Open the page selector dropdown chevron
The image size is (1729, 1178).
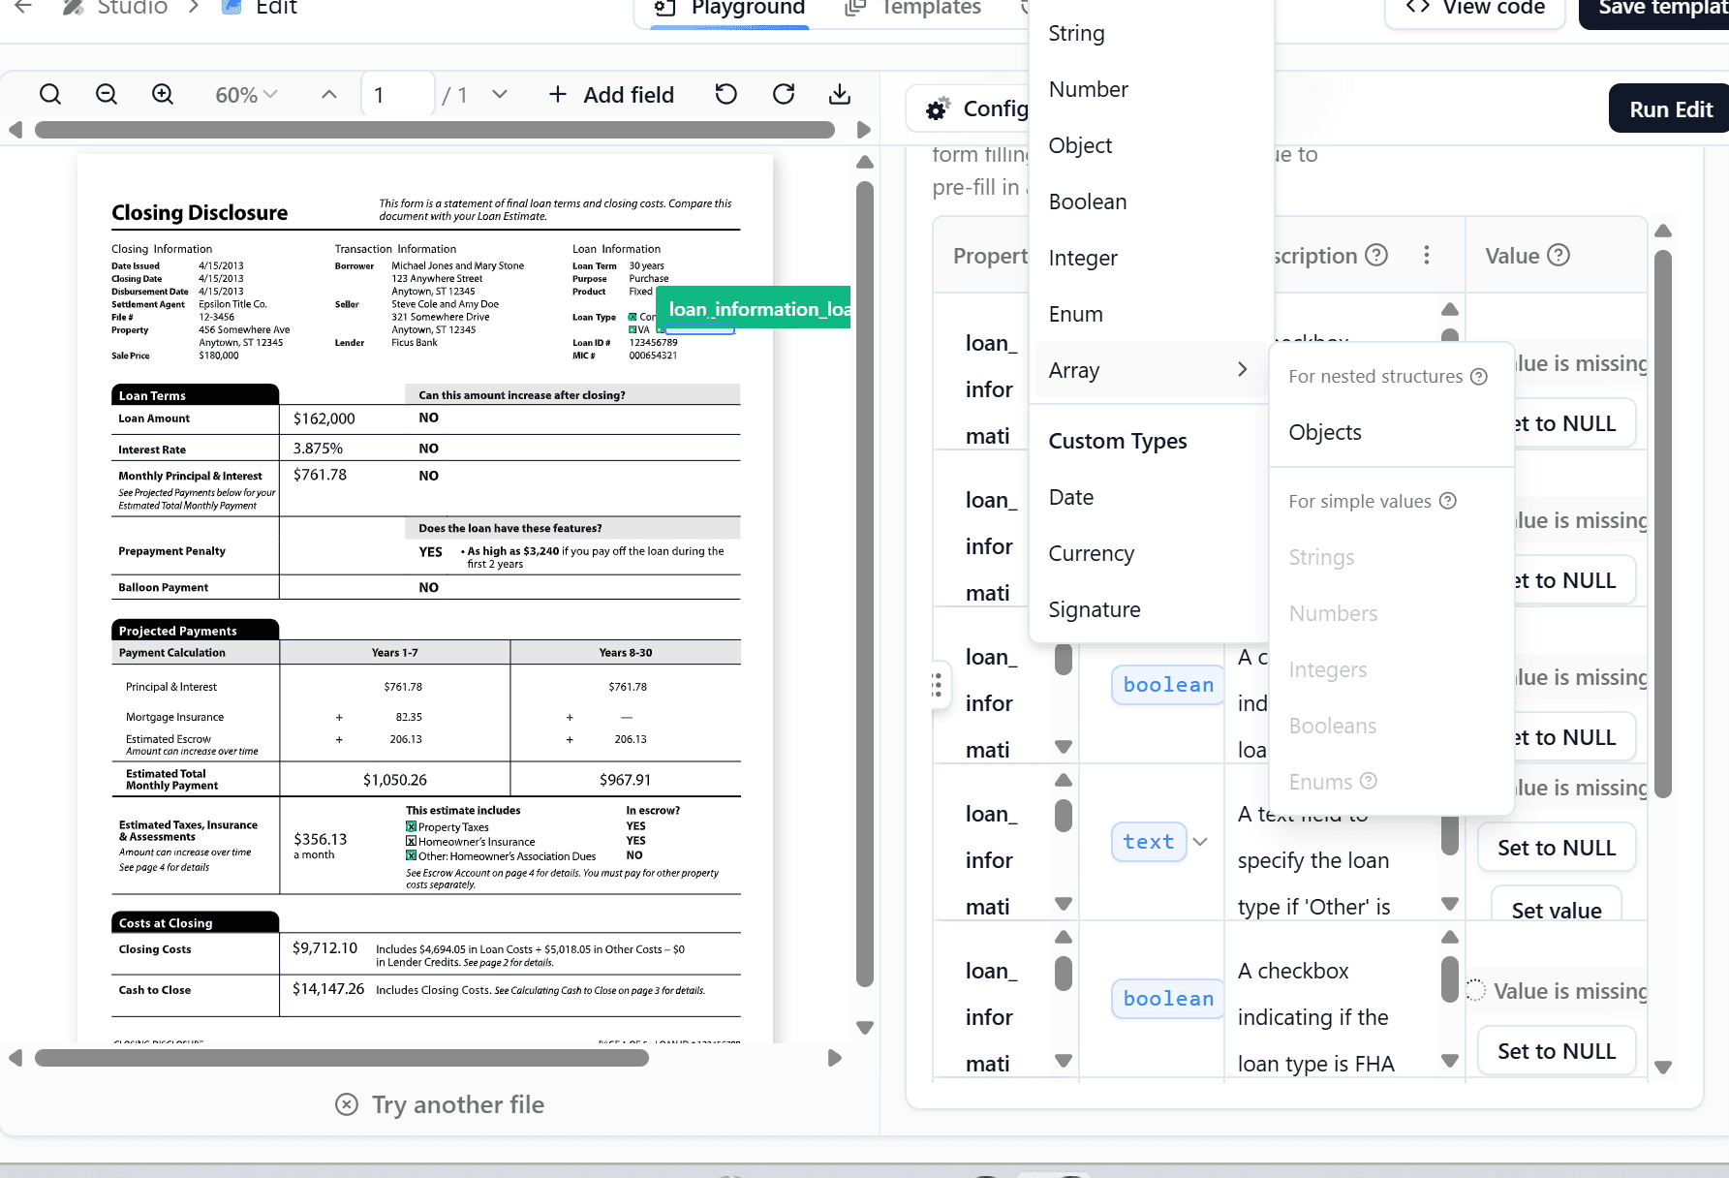point(499,94)
